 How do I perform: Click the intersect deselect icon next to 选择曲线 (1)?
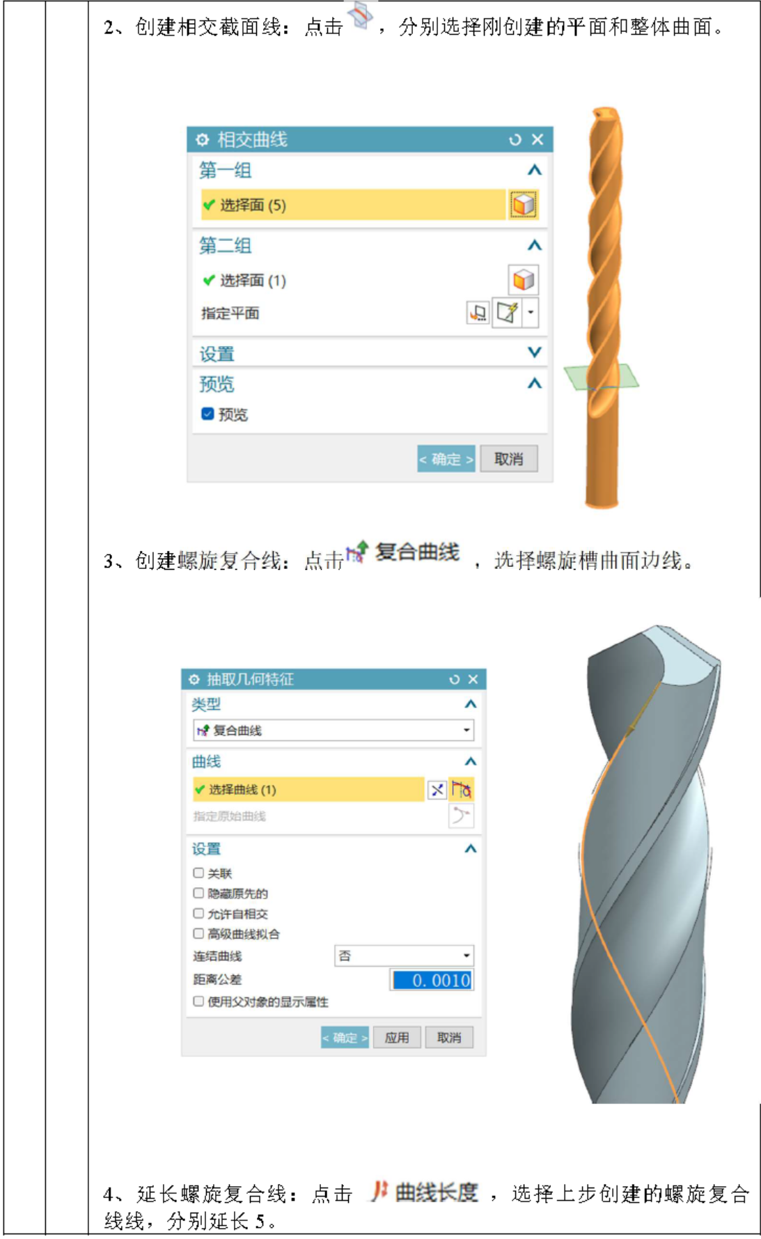tap(437, 790)
